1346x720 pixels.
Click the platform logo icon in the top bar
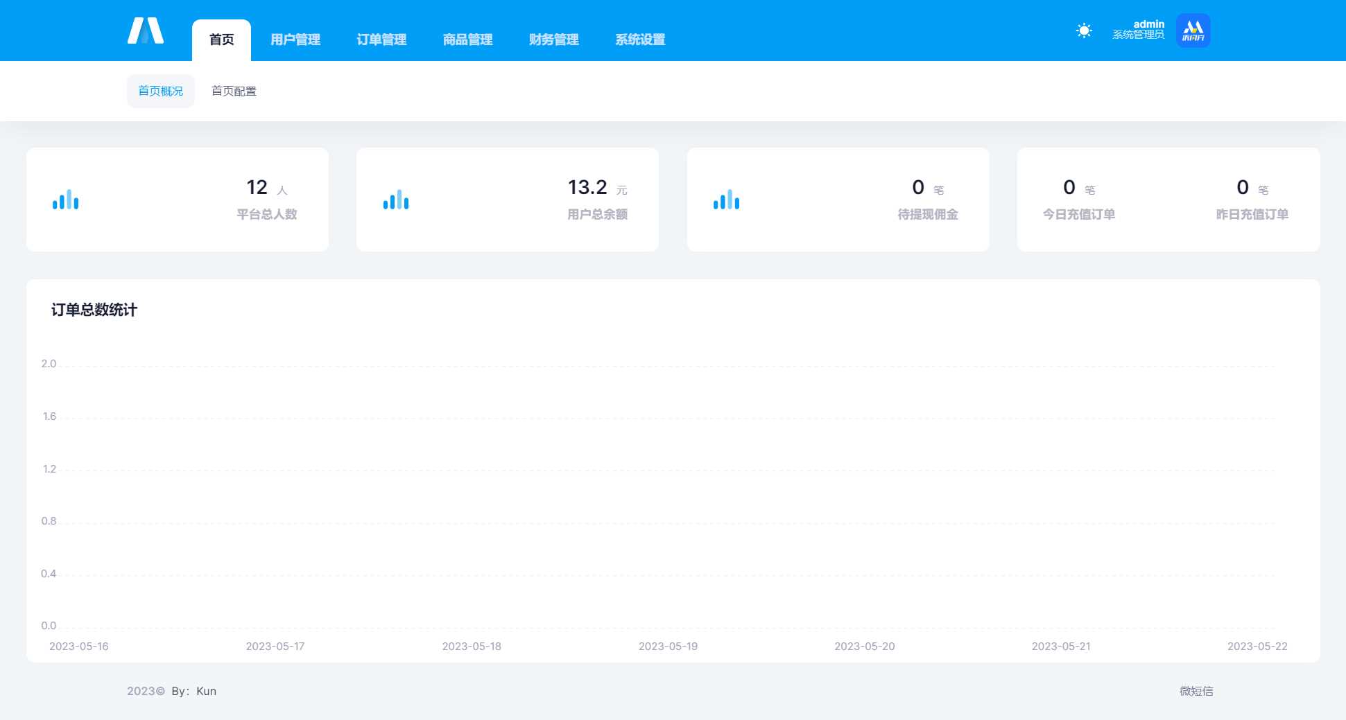[146, 30]
